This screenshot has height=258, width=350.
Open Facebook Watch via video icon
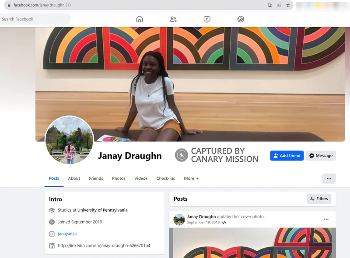(207, 19)
